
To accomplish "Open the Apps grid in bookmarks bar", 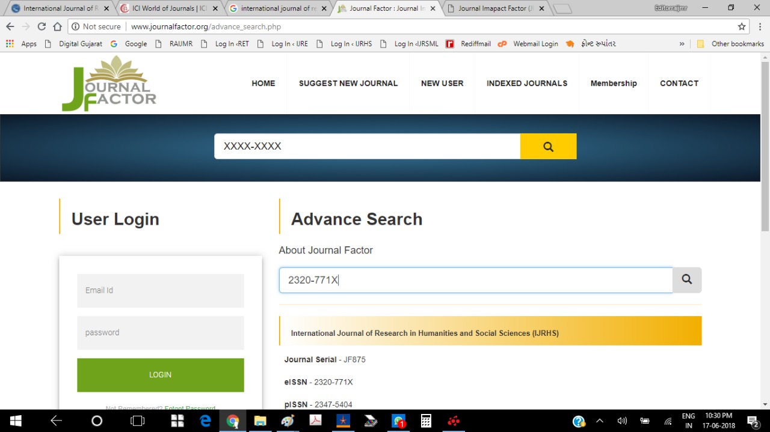I will click(x=22, y=44).
